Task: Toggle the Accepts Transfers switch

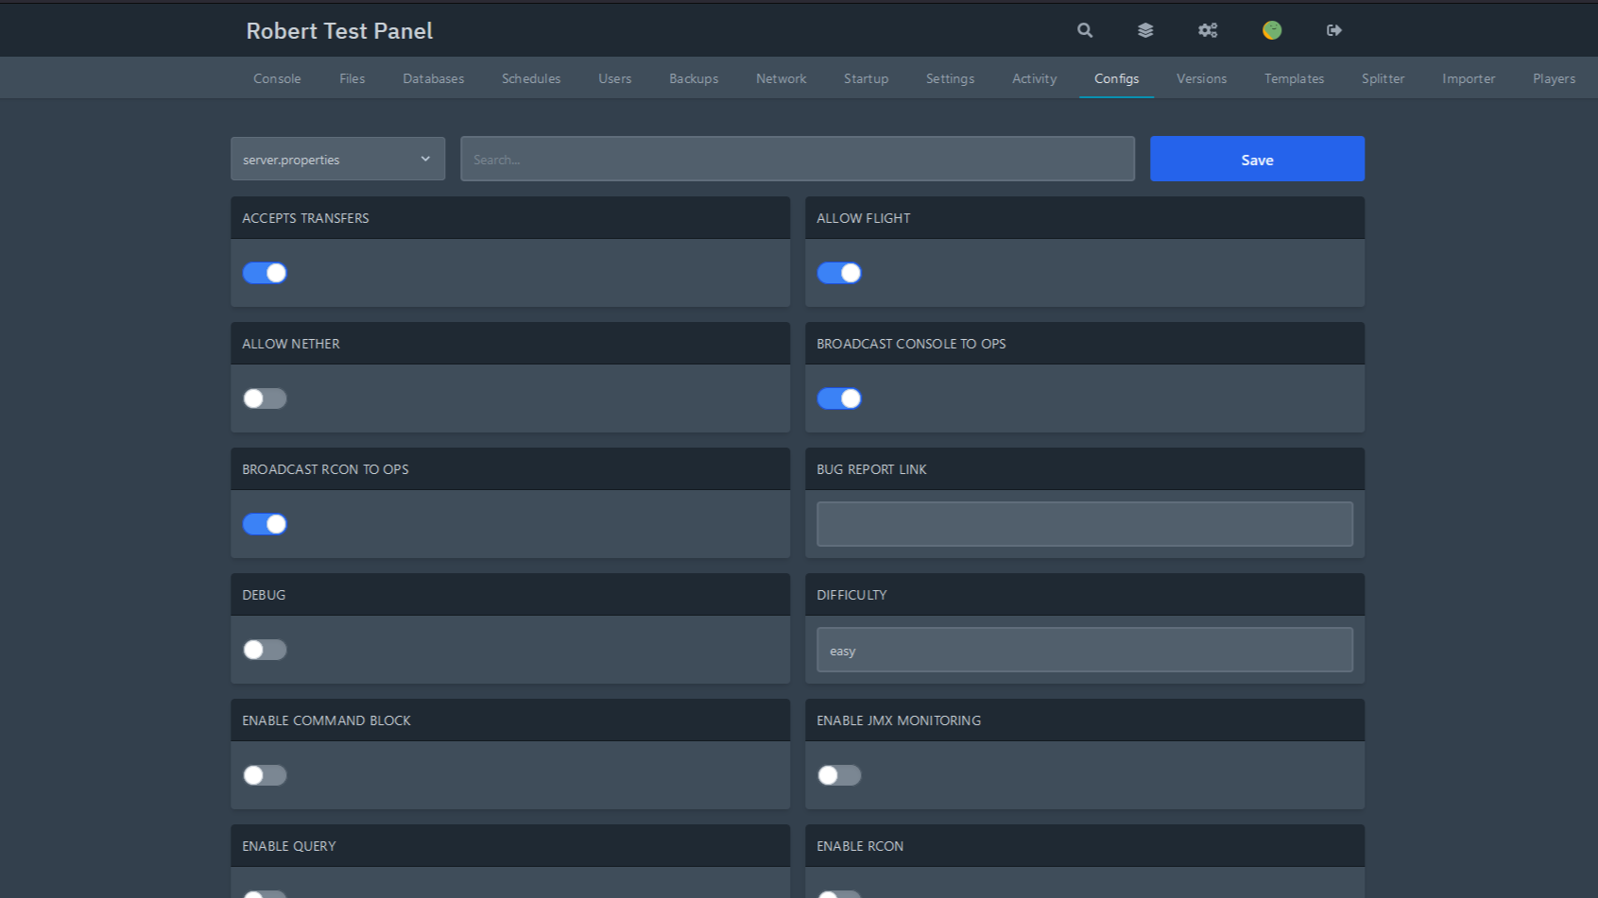Action: [265, 273]
